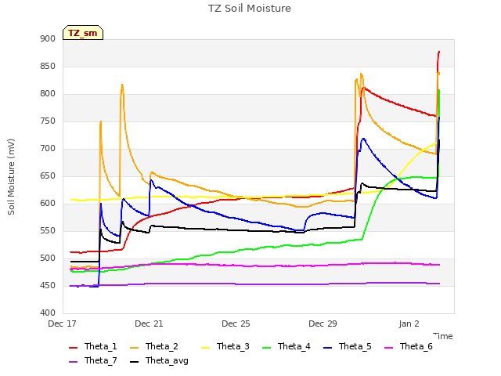Click the purple Theta_7 legend swatch
This screenshot has height=376, width=501.
tap(73, 362)
